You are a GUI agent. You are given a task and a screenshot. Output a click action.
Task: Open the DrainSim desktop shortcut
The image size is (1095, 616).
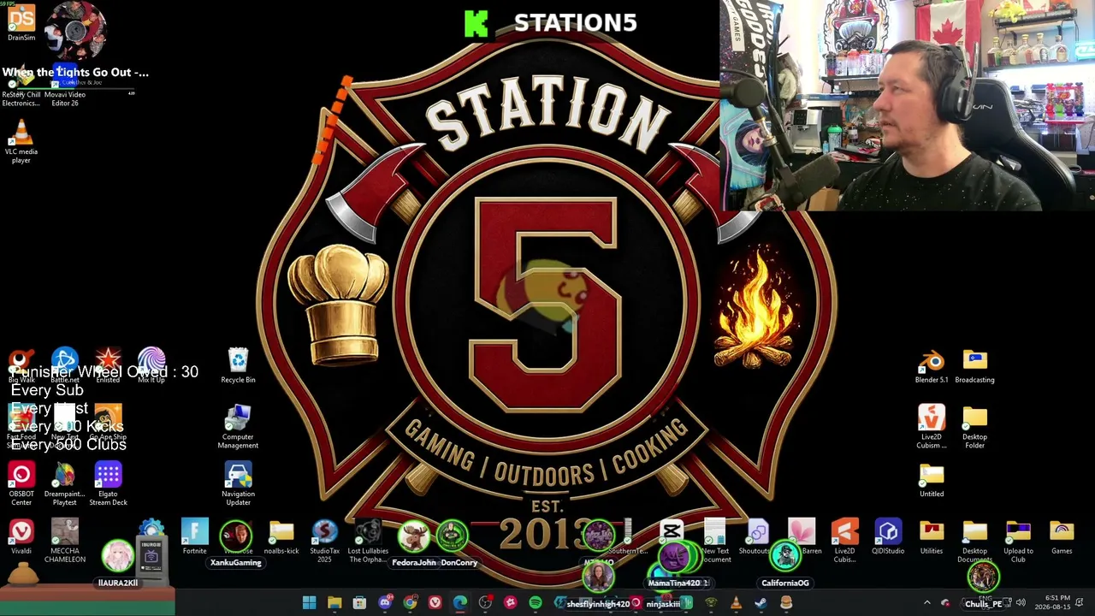21,23
